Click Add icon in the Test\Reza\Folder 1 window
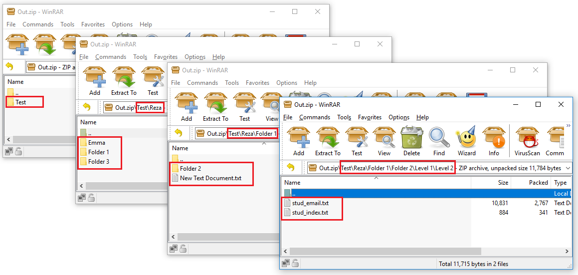 pos(187,107)
